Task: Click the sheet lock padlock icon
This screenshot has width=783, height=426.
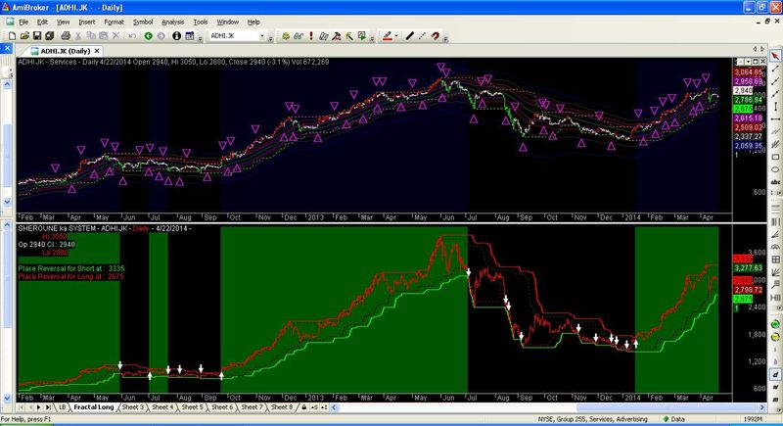Action: click(303, 407)
